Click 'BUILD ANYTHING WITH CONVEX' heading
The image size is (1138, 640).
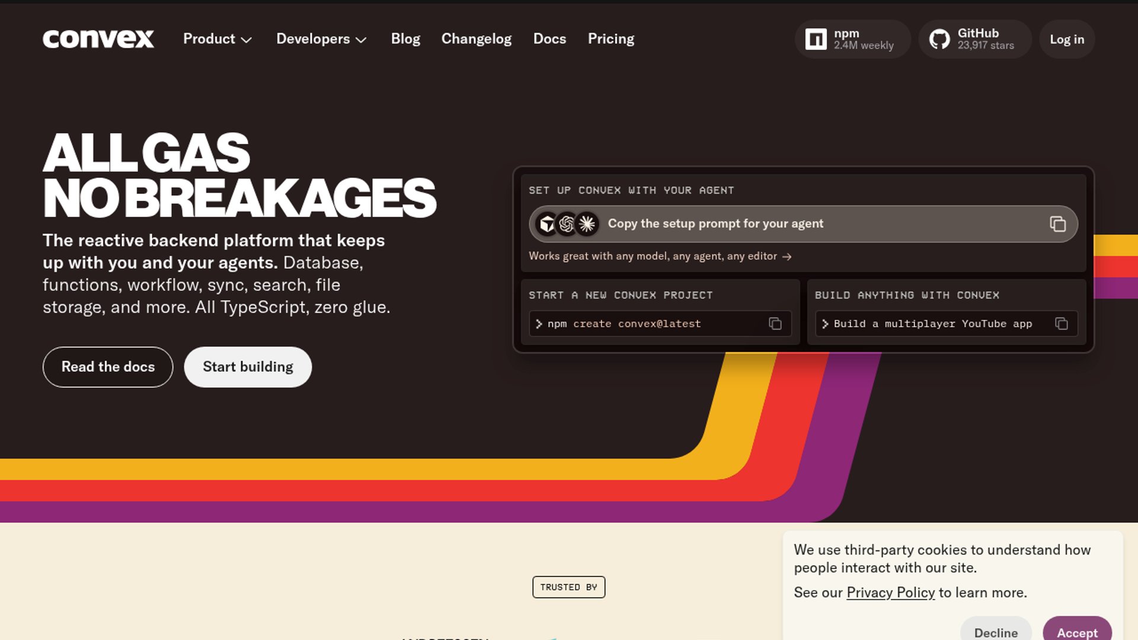907,295
